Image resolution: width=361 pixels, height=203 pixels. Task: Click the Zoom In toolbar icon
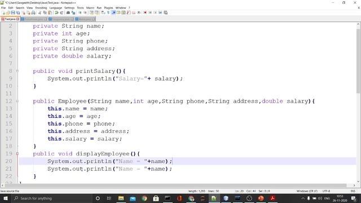pyautogui.click(x=80, y=12)
